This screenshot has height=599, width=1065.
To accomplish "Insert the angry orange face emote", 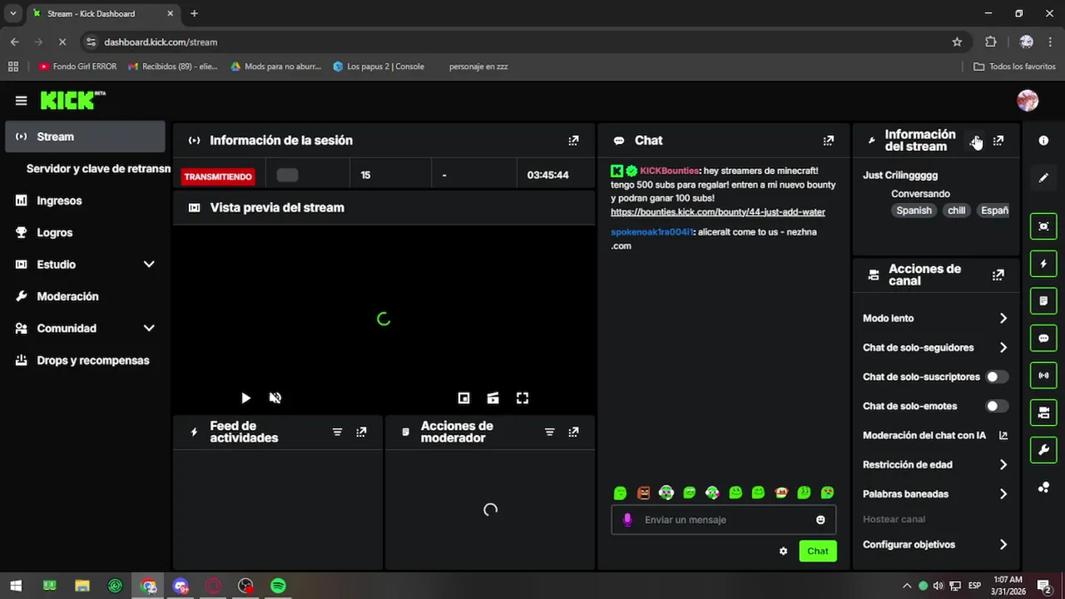I will (x=643, y=493).
